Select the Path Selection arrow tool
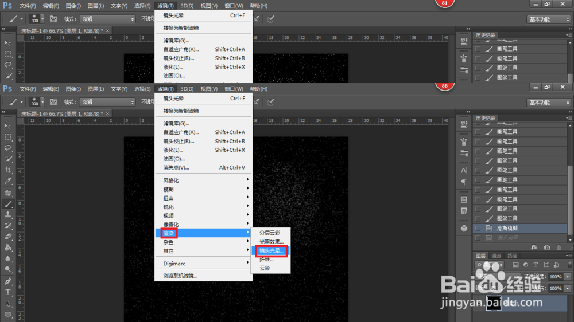The width and height of the screenshot is (574, 322). pos(8,303)
